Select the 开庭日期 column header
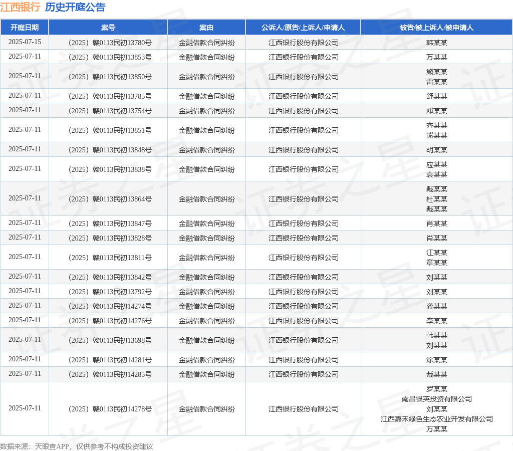Viewport: 513px width, 451px height. [25, 28]
